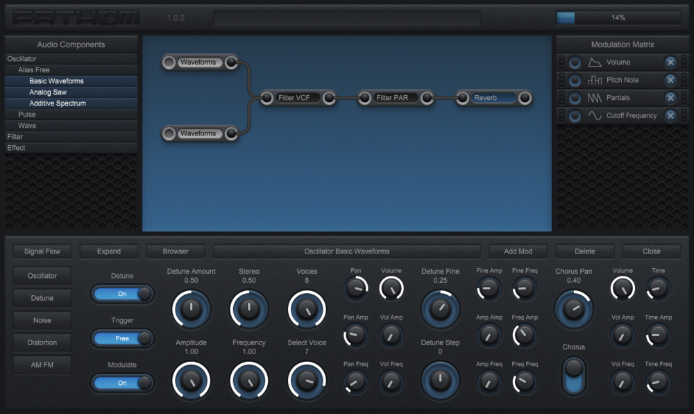Select the Reverb node
The height and width of the screenshot is (414, 694).
493,98
